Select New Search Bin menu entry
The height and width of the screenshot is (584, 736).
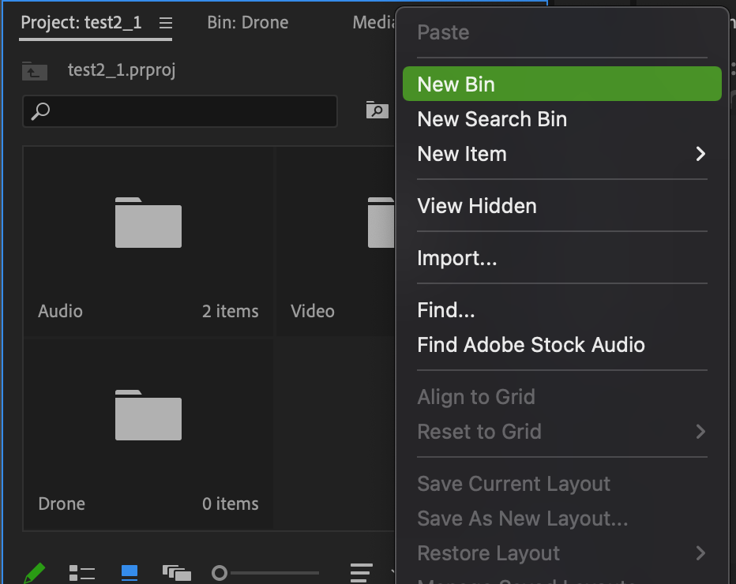[x=492, y=119]
